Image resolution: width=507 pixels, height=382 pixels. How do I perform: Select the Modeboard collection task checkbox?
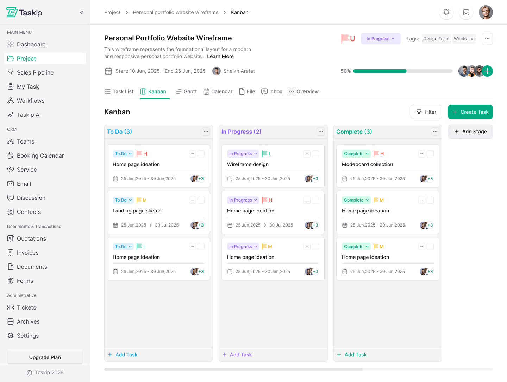[x=430, y=154]
